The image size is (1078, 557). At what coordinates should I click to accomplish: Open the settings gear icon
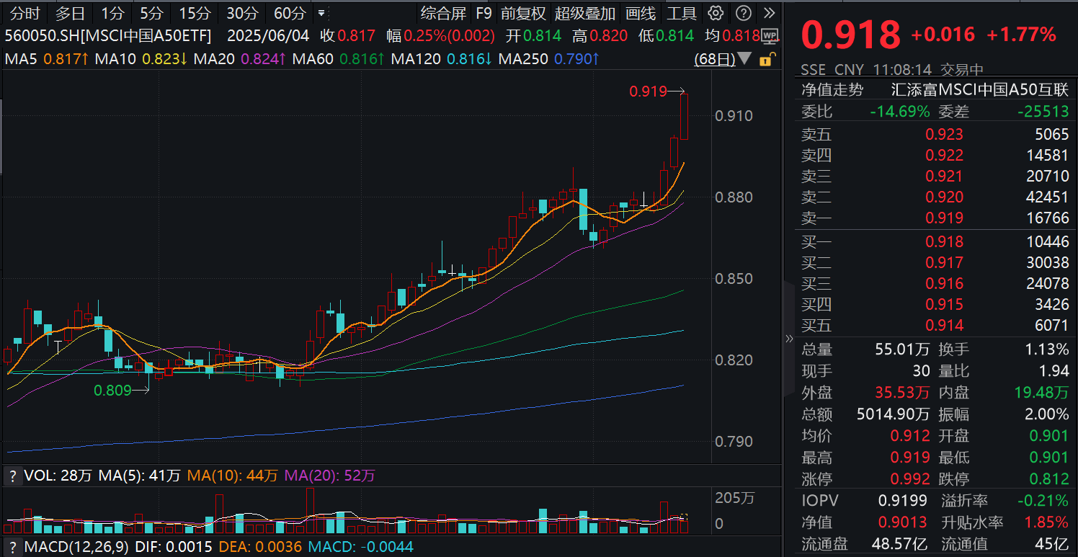(x=716, y=12)
